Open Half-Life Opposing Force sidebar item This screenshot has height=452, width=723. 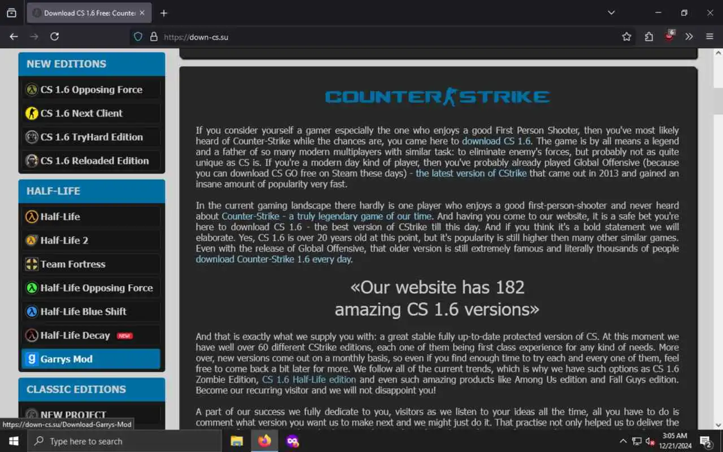(x=91, y=288)
